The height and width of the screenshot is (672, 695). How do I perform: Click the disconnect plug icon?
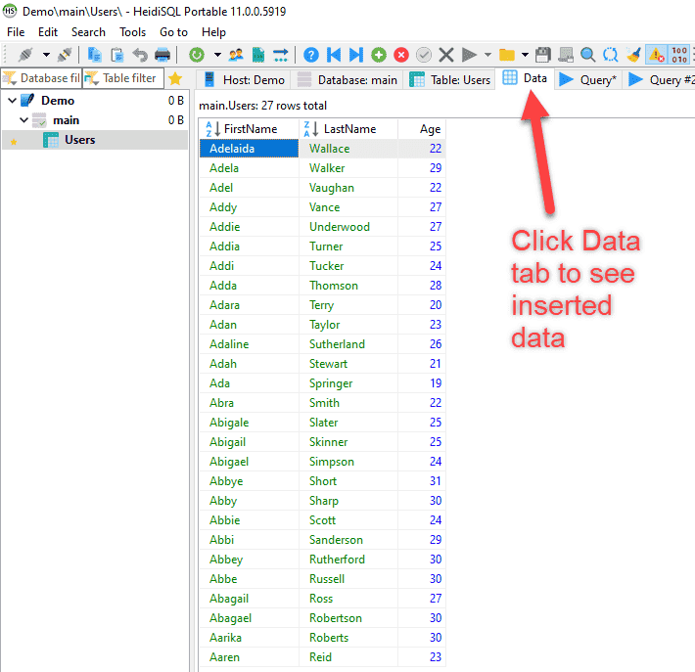(65, 55)
